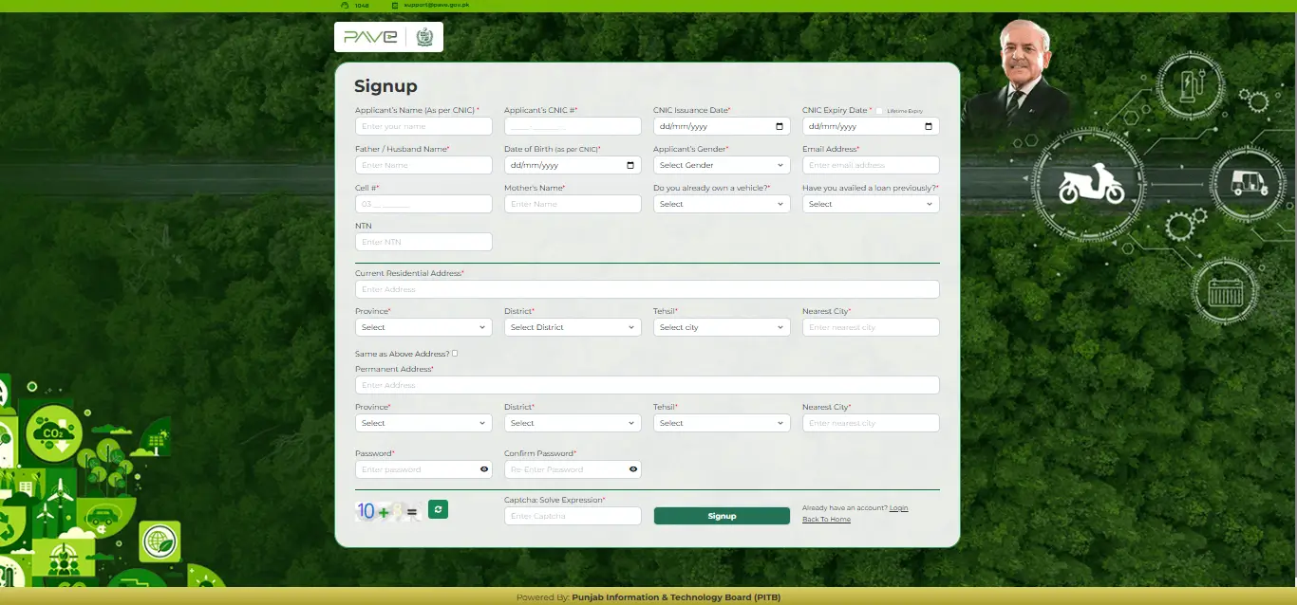Click the phone icon beside 1048
This screenshot has height=605, width=1297.
(345, 5)
